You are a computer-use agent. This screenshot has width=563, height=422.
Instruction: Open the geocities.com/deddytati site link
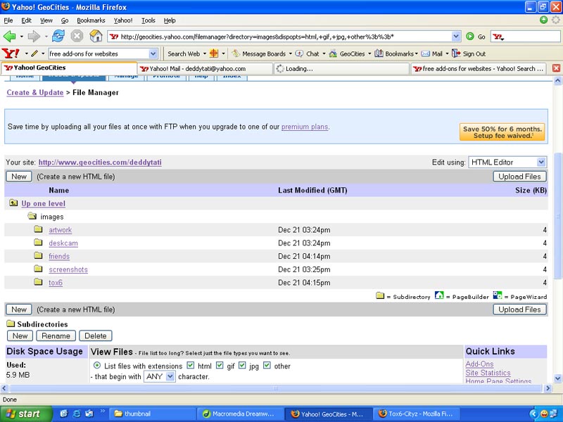pos(100,162)
